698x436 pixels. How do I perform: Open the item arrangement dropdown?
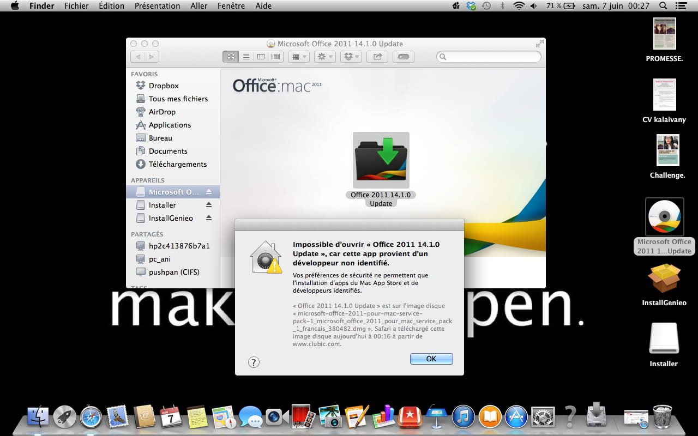tap(298, 56)
